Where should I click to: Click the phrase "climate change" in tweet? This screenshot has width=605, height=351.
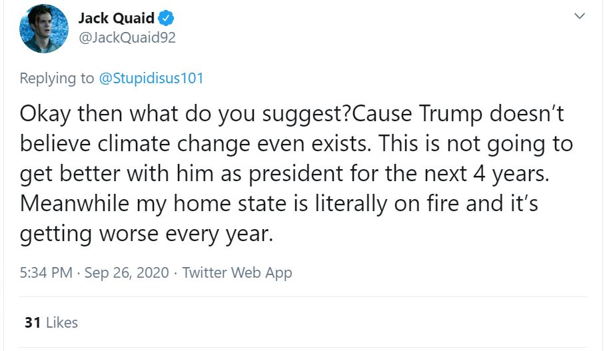153,143
